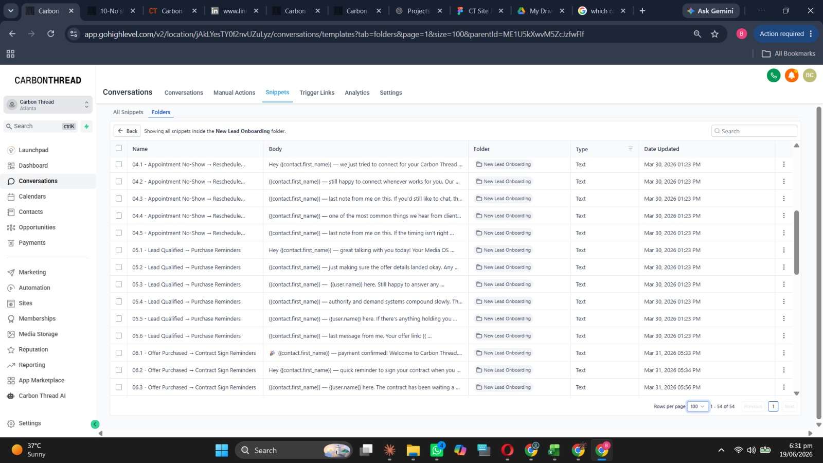Click the BC profile avatar

tap(810, 76)
